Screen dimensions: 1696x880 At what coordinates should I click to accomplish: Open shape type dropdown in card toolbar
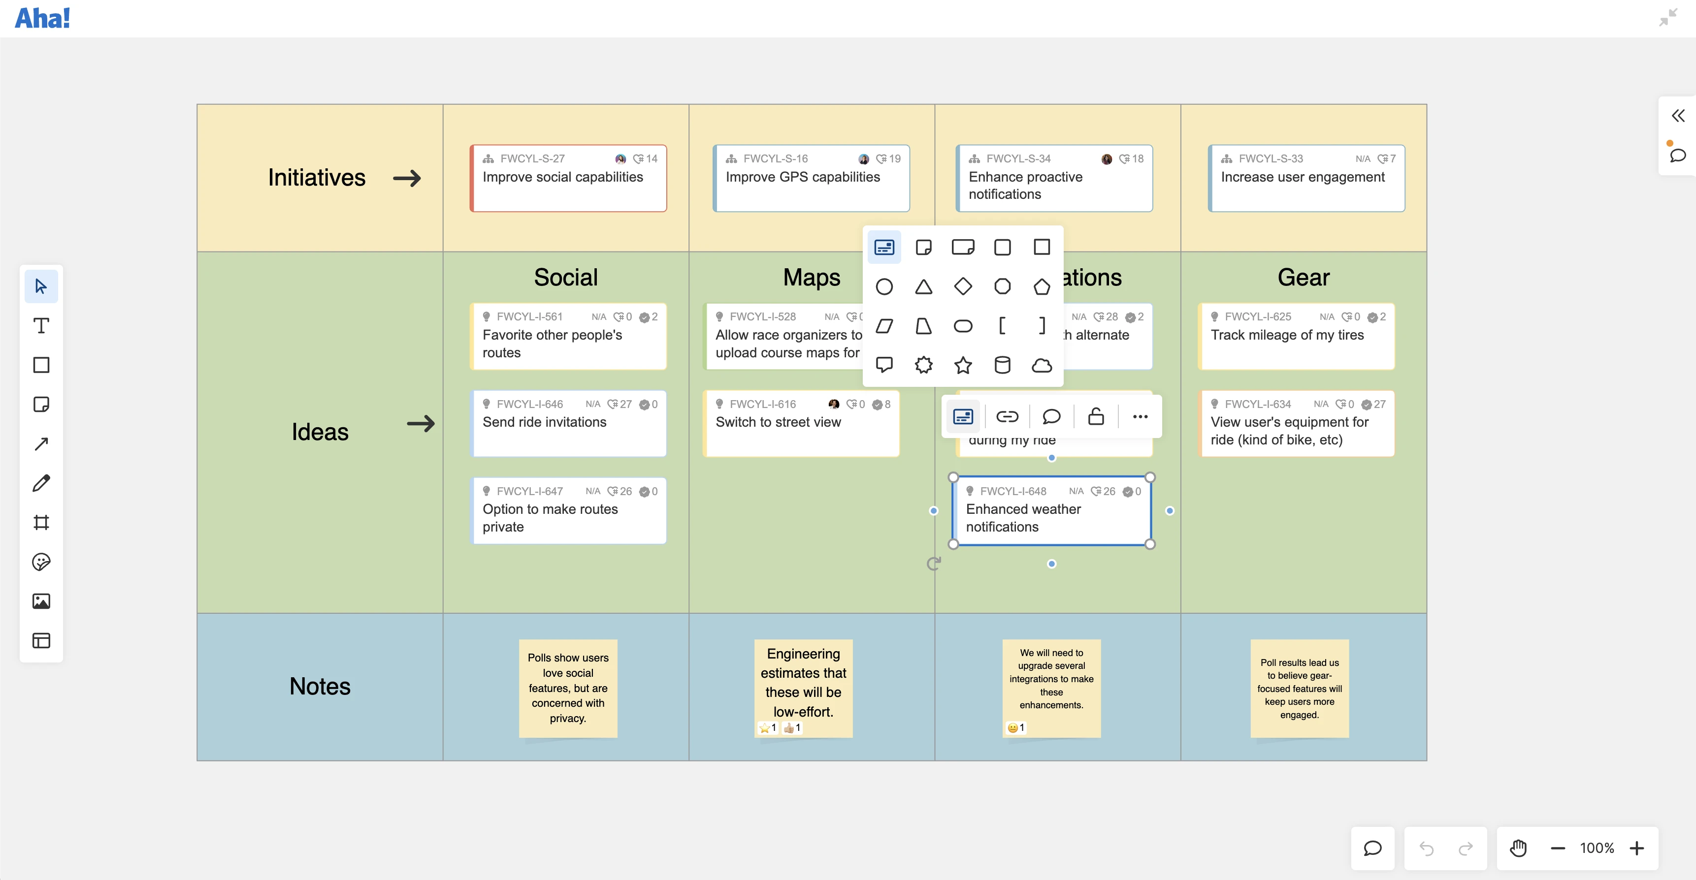tap(963, 417)
